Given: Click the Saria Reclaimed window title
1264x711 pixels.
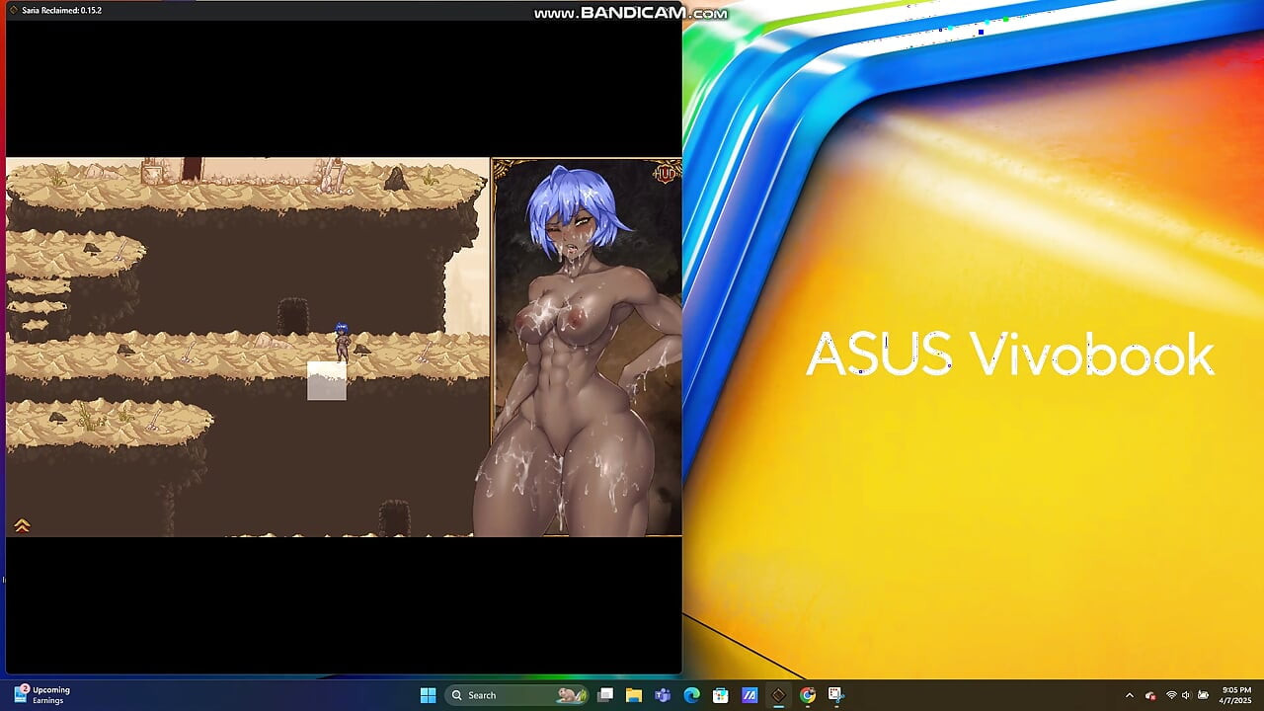Looking at the screenshot, I should pyautogui.click(x=61, y=10).
